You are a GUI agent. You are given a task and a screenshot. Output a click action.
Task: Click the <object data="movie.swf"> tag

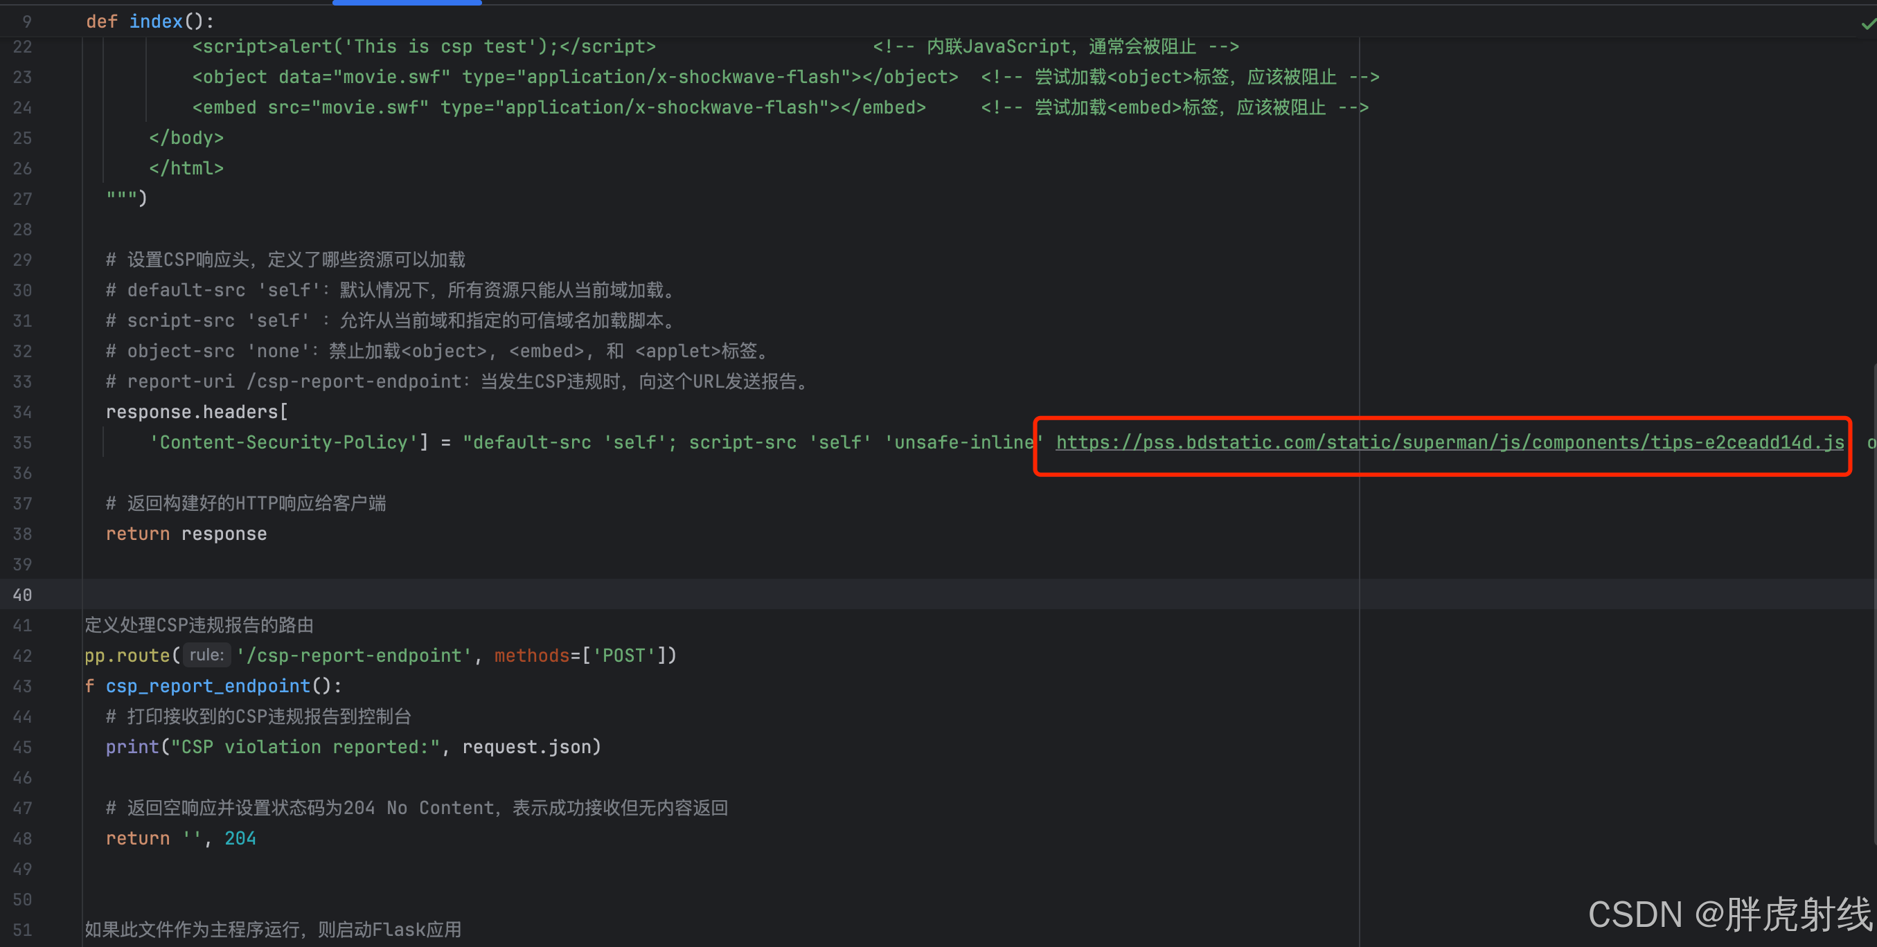coord(575,78)
